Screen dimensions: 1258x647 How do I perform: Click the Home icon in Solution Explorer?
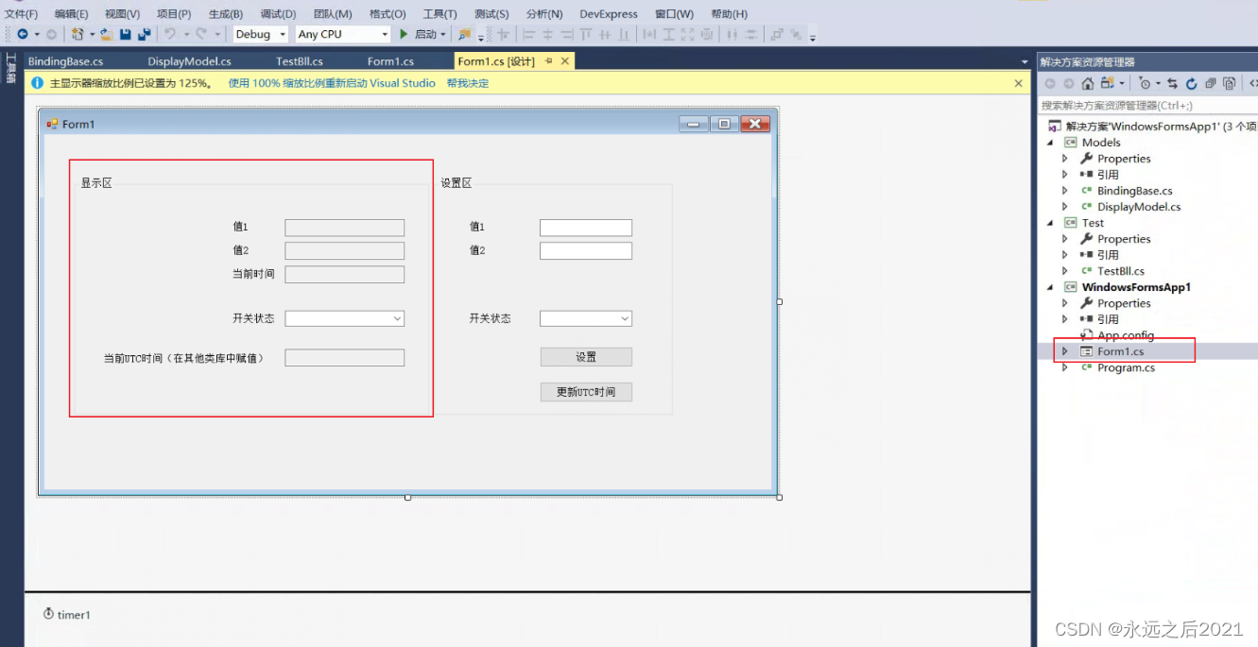[x=1087, y=83]
